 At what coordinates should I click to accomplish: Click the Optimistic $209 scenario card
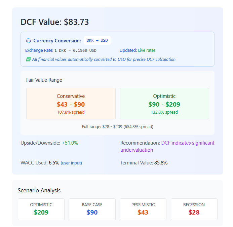pos(41,209)
